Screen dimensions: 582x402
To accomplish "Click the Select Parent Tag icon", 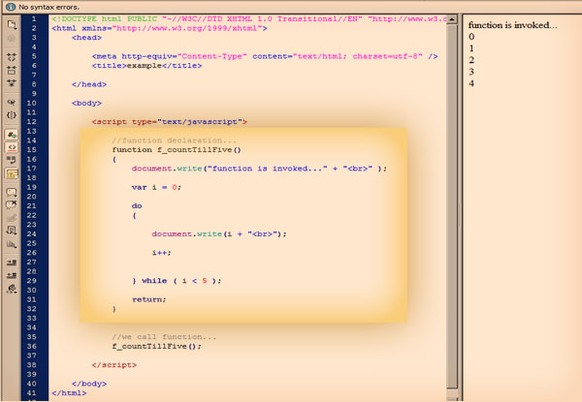I will coord(12,102).
